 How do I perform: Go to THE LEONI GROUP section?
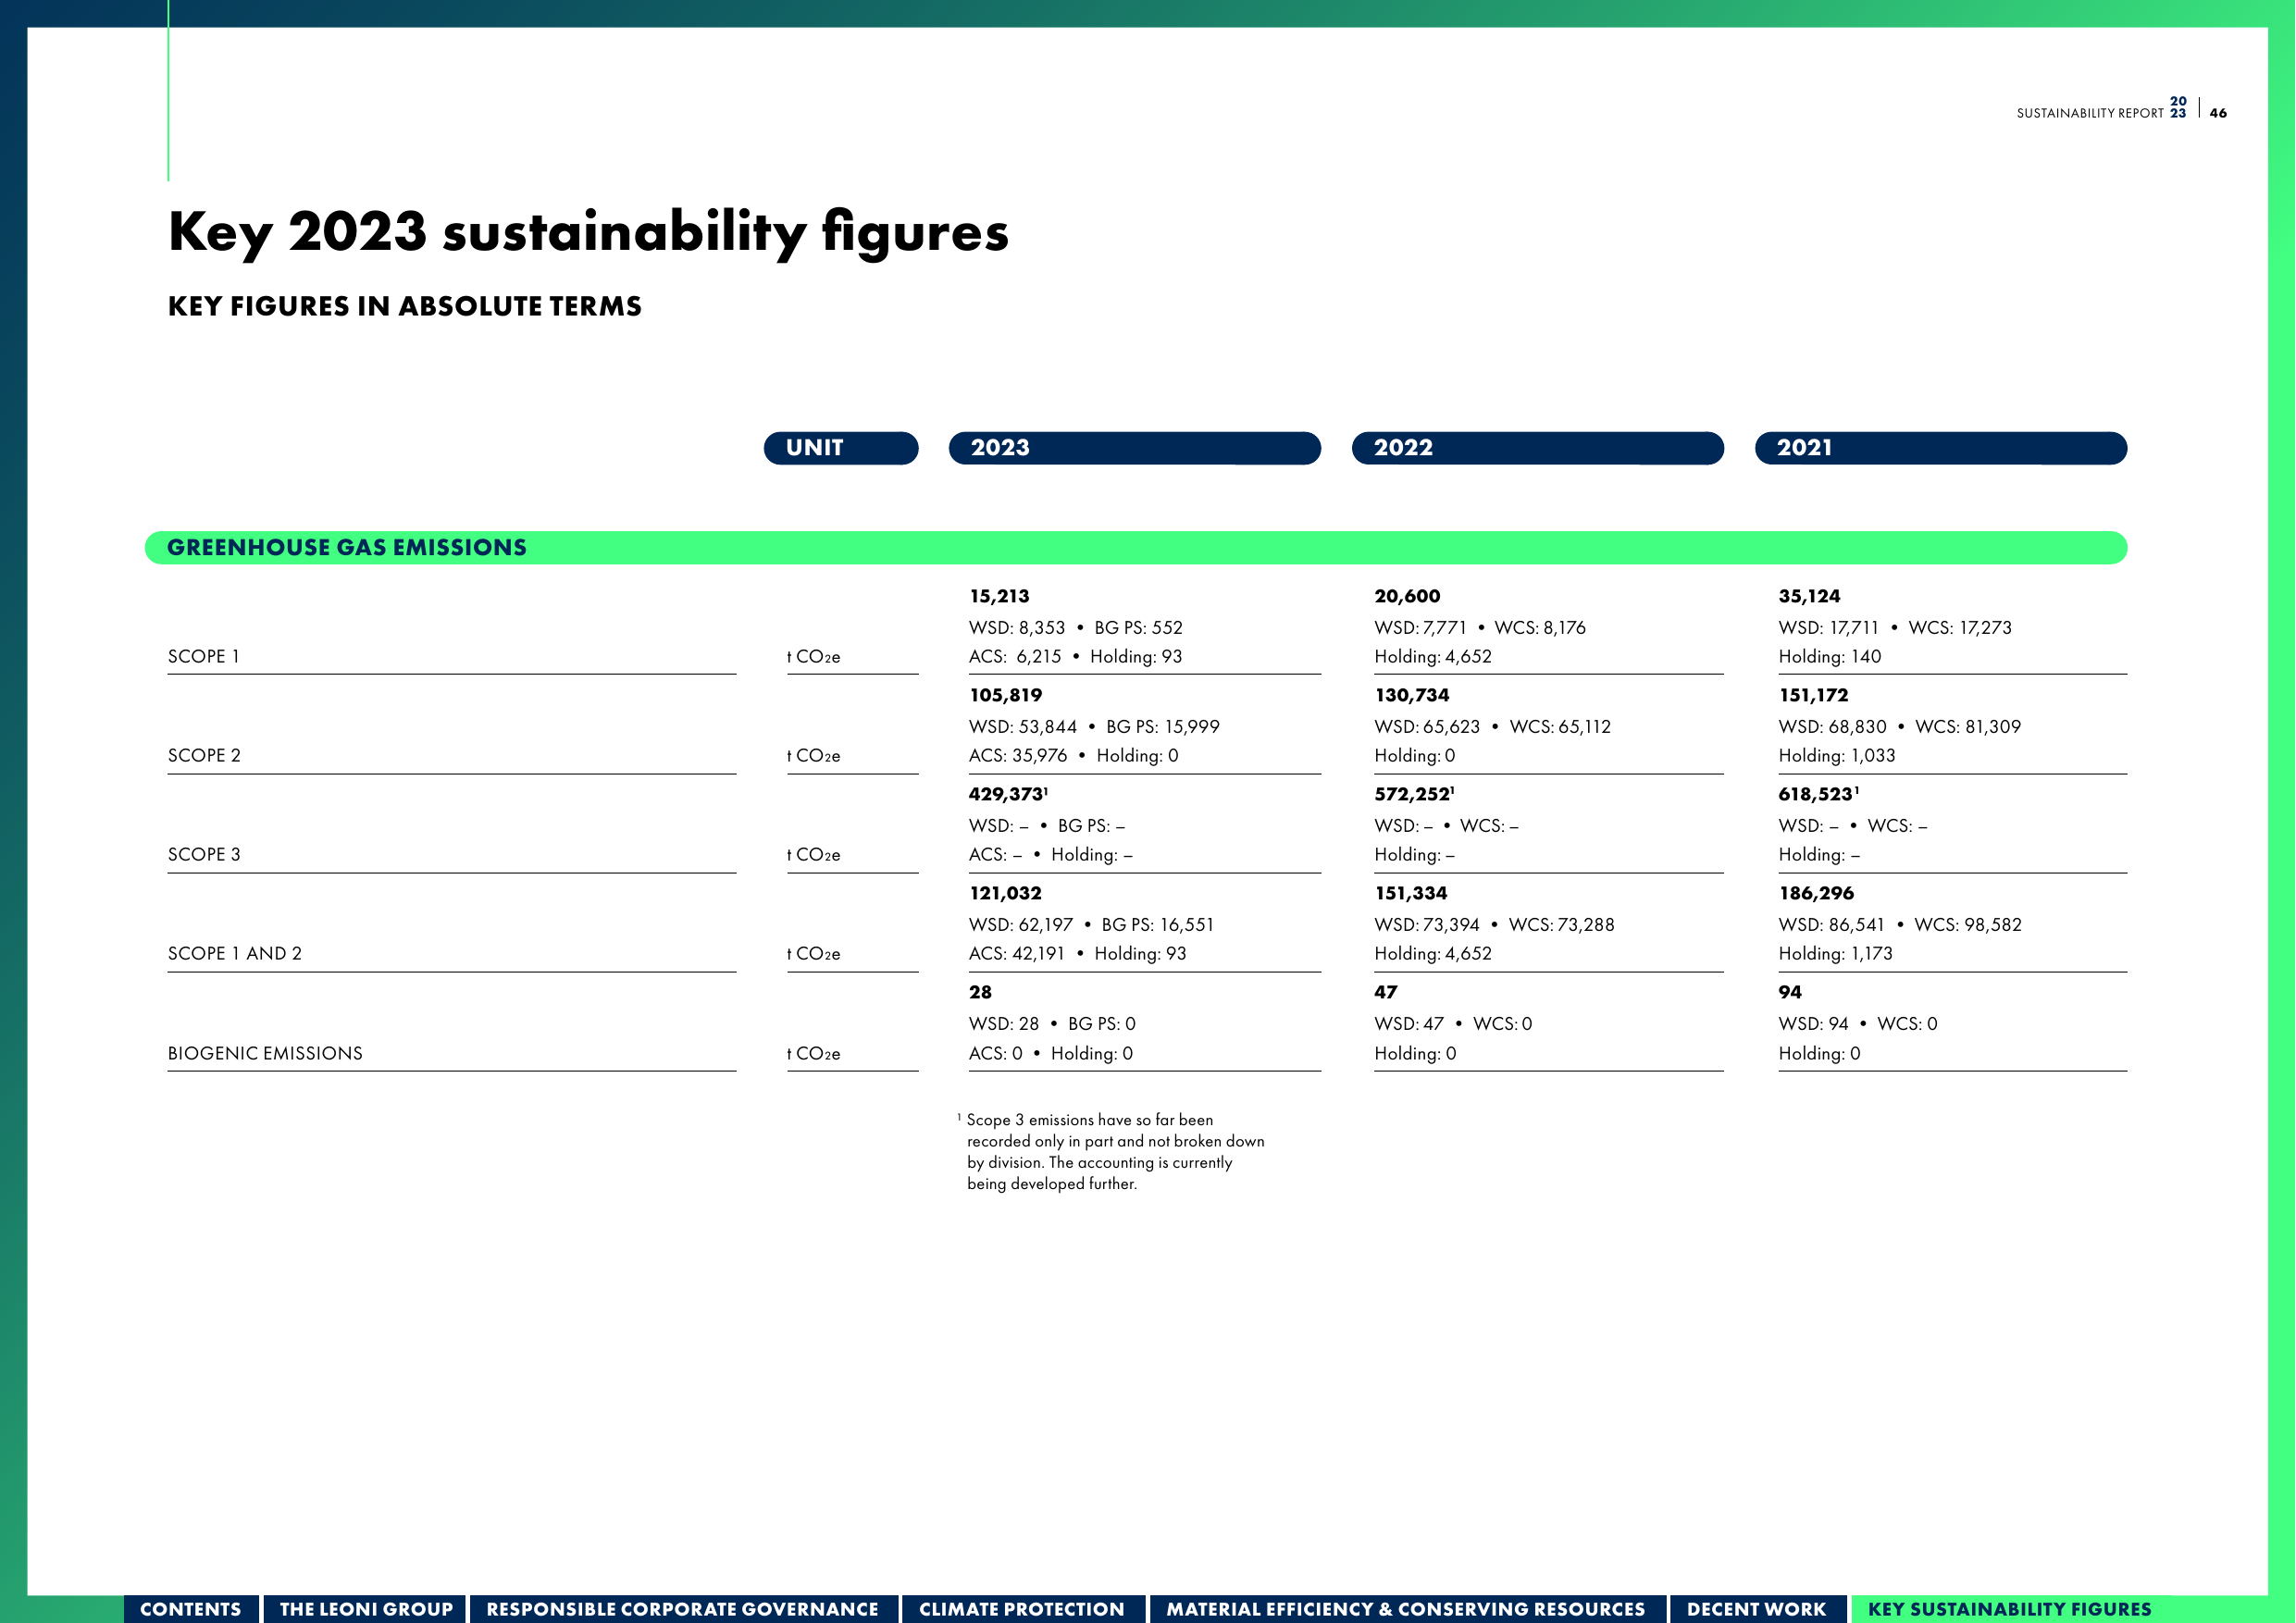pos(366,1608)
